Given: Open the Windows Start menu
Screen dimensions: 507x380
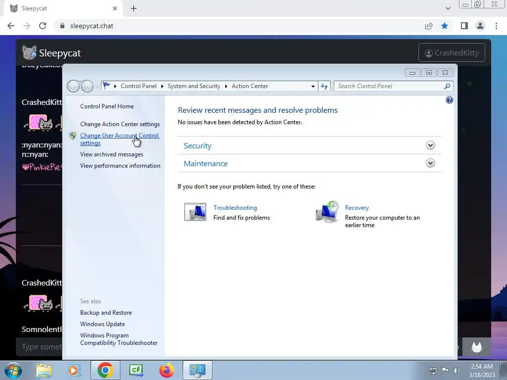Looking at the screenshot, I should pos(13,370).
